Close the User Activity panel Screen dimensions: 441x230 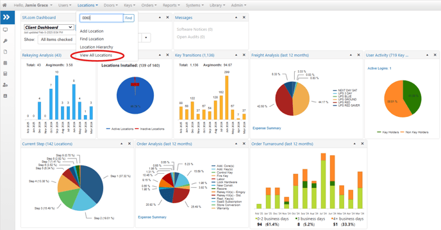point(435,55)
